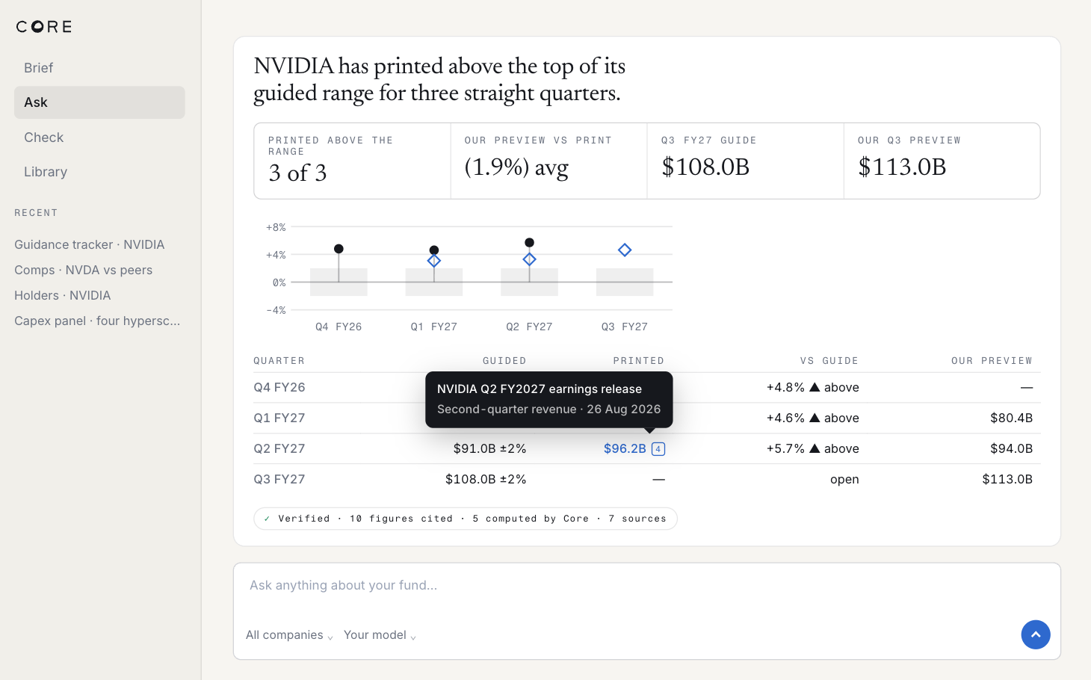1091x680 pixels.
Task: Open recent Capex panel · four hypersc...
Action: click(x=97, y=321)
